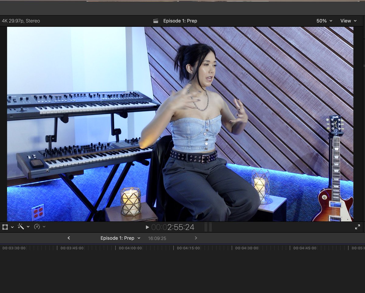Open the View options dropdown
This screenshot has width=365, height=293.
click(x=348, y=21)
